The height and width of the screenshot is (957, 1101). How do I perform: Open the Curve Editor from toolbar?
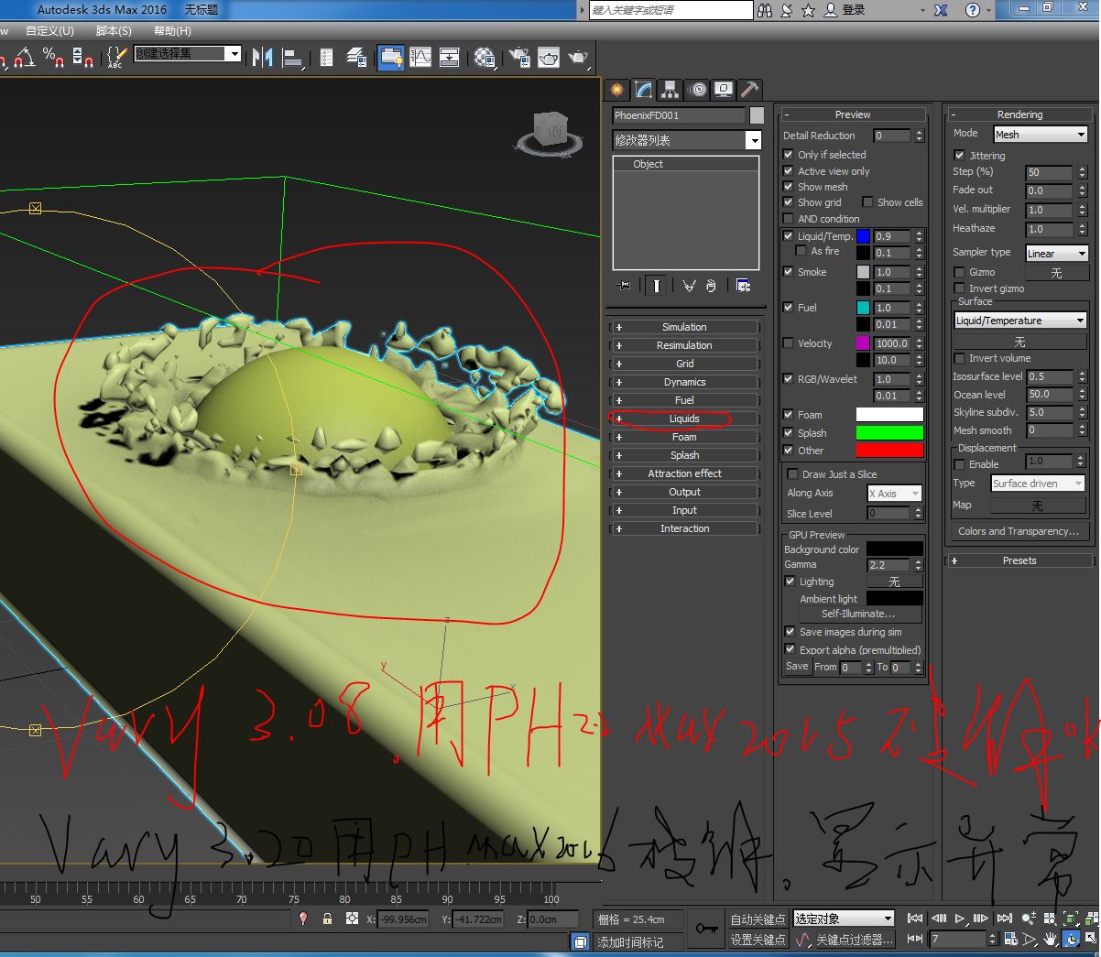click(x=420, y=58)
